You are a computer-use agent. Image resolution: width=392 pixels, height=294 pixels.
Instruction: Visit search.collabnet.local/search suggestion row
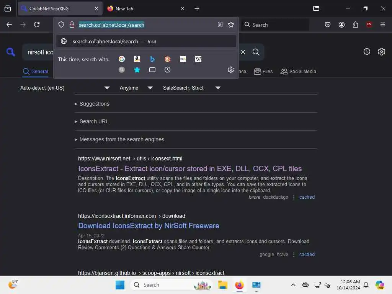click(x=146, y=41)
